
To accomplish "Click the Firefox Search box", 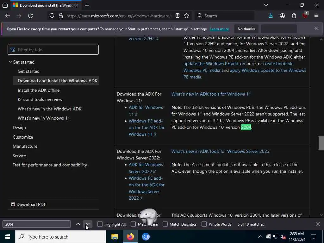I will tap(224, 16).
